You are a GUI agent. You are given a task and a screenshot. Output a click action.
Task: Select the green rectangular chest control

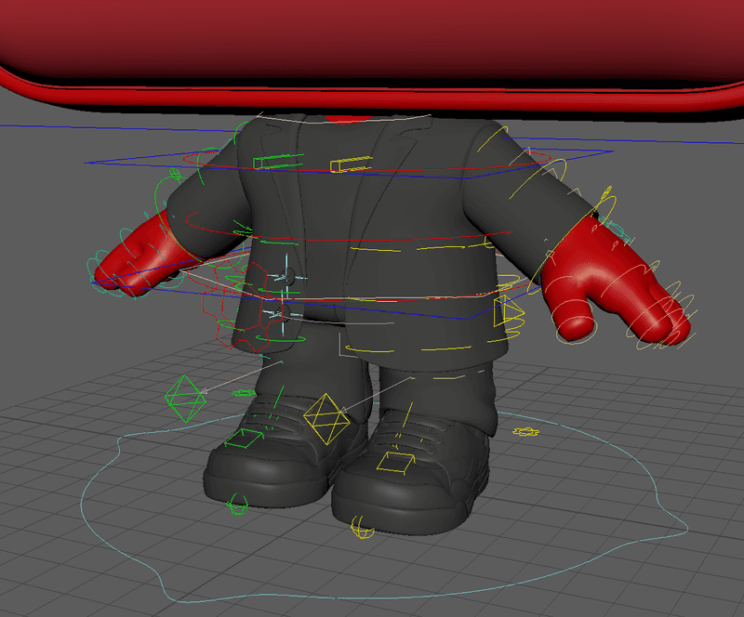click(x=268, y=163)
